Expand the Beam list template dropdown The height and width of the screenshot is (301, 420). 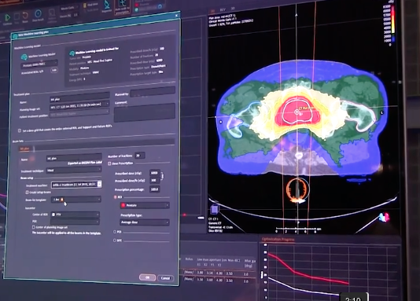click(76, 200)
